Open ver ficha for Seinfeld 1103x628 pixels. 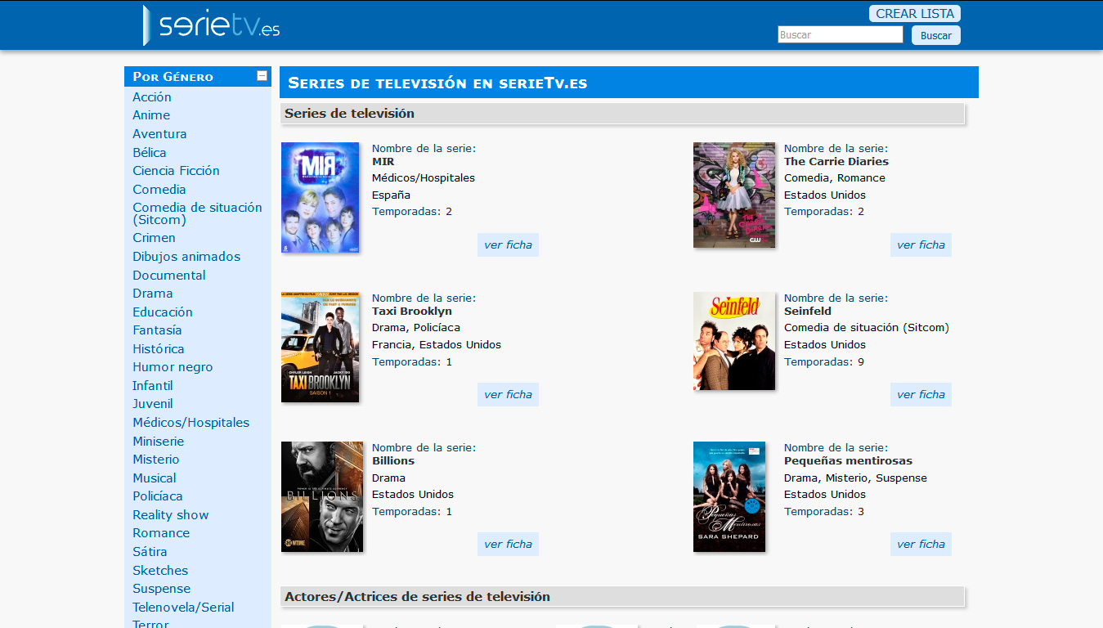921,394
